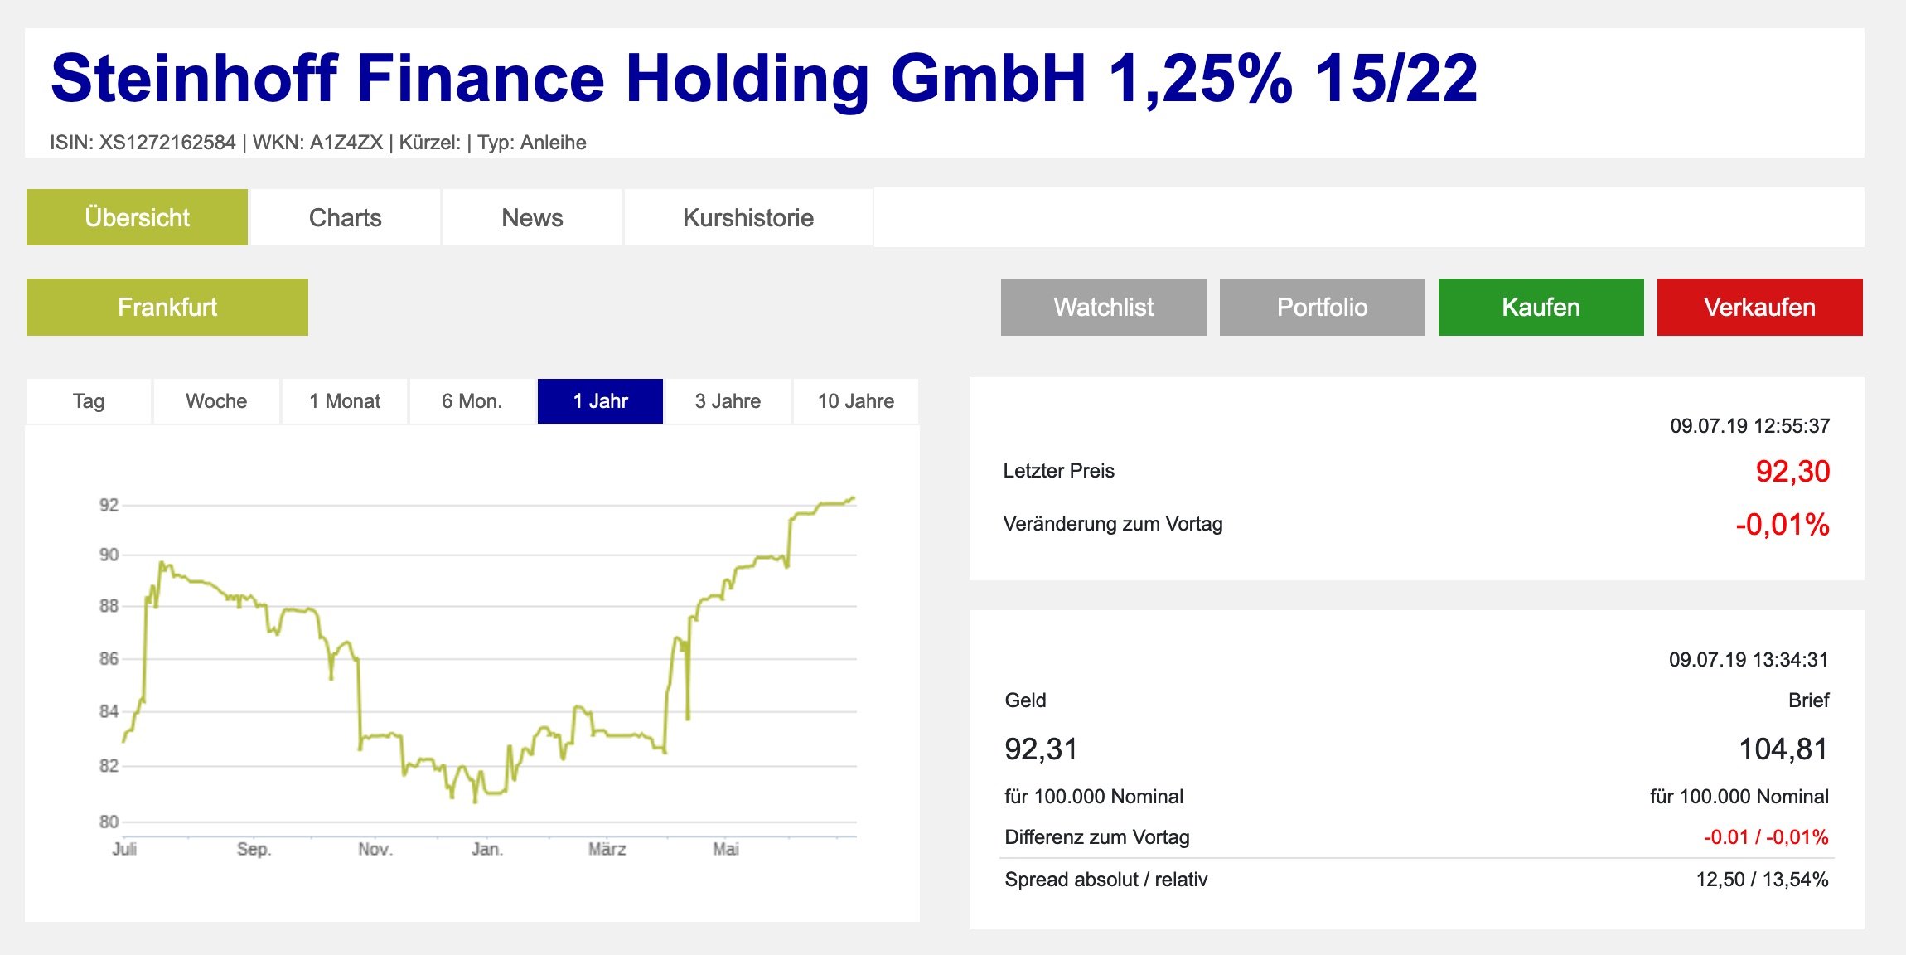The height and width of the screenshot is (955, 1906).
Task: Open the News tab
Action: 531,217
